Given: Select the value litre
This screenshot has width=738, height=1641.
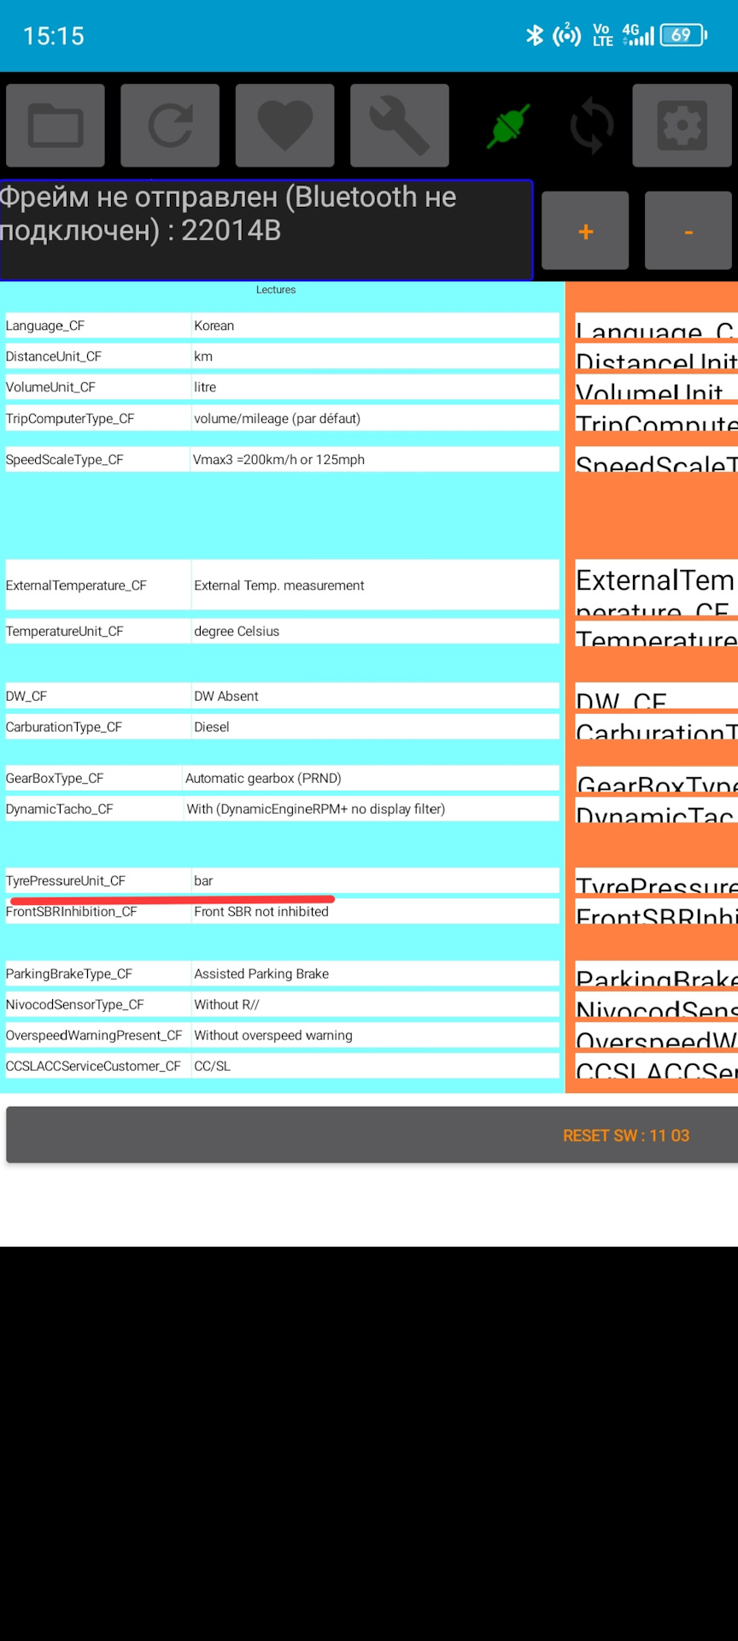Looking at the screenshot, I should coord(205,387).
